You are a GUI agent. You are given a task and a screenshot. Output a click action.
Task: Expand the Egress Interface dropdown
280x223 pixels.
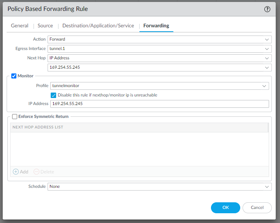tap(267, 49)
